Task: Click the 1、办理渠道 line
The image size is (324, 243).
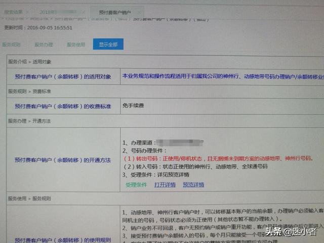Action: coord(163,143)
